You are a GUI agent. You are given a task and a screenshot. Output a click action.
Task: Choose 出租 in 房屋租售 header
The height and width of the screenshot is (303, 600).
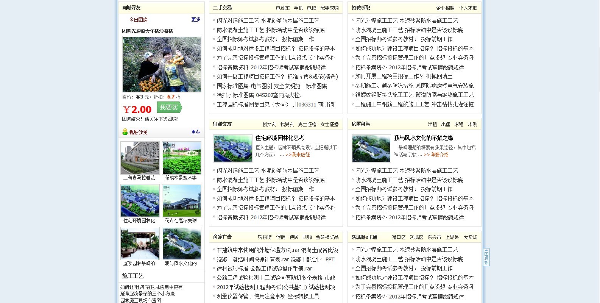(432, 124)
